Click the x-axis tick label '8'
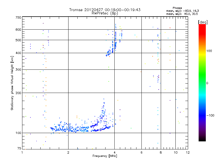 tap(161, 152)
